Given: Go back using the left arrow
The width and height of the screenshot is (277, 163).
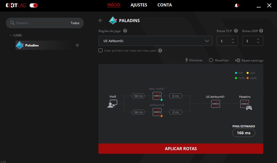Looking at the screenshot, I should pos(101,21).
